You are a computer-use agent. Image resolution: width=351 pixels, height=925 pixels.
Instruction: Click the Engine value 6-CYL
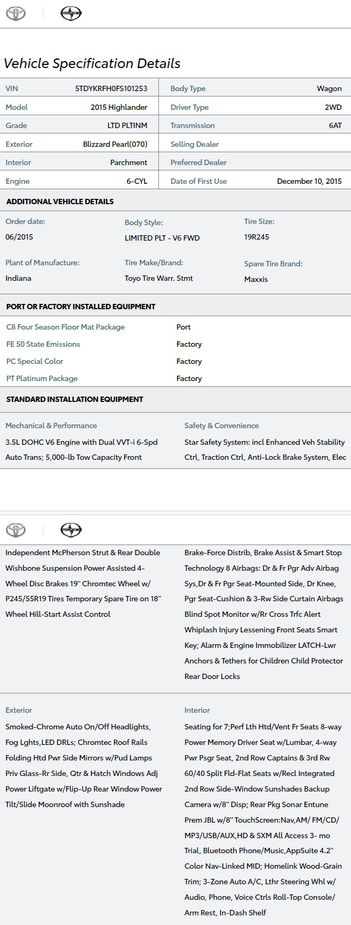[x=137, y=181]
